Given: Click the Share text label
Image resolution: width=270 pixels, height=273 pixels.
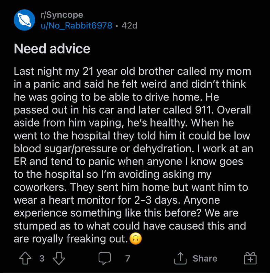Looking at the screenshot, I should point(205,258).
